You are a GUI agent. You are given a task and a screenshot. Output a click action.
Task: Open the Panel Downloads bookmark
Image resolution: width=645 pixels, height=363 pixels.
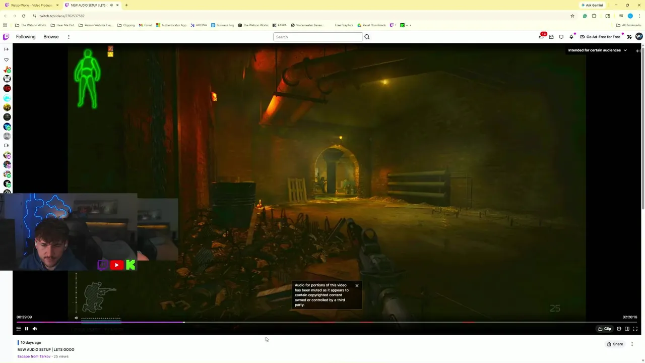(x=371, y=25)
